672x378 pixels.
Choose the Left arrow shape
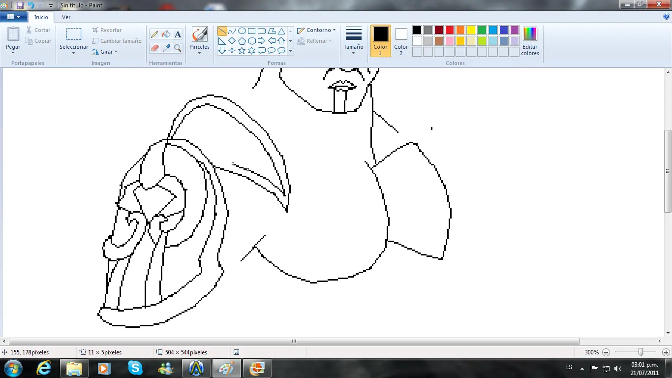(x=272, y=41)
